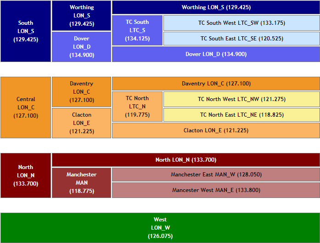Image resolution: width=320 pixels, height=243 pixels.
Task: Select the TC South West LTC_SW box
Action: 241,23
